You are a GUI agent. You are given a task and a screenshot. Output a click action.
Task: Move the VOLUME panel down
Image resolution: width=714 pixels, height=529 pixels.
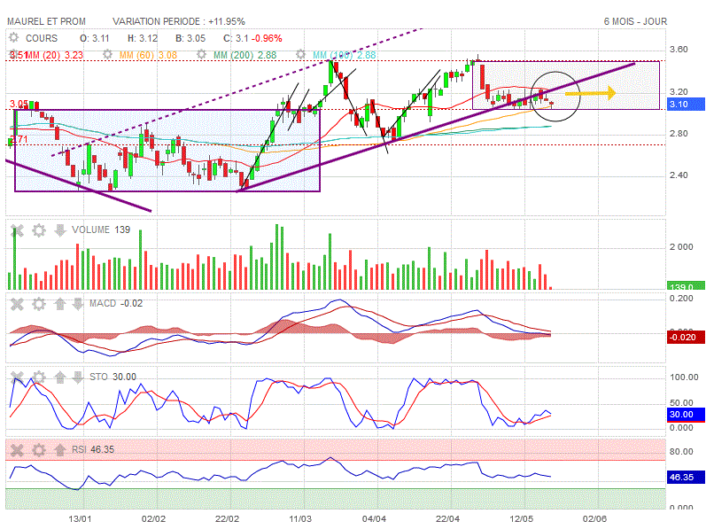pyautogui.click(x=59, y=230)
